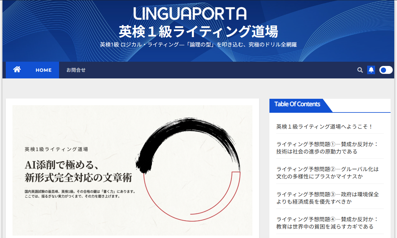This screenshot has height=238, width=397.
Task: Click the header tagline beginning 英検1級 ロジカル
Action: pos(198,45)
